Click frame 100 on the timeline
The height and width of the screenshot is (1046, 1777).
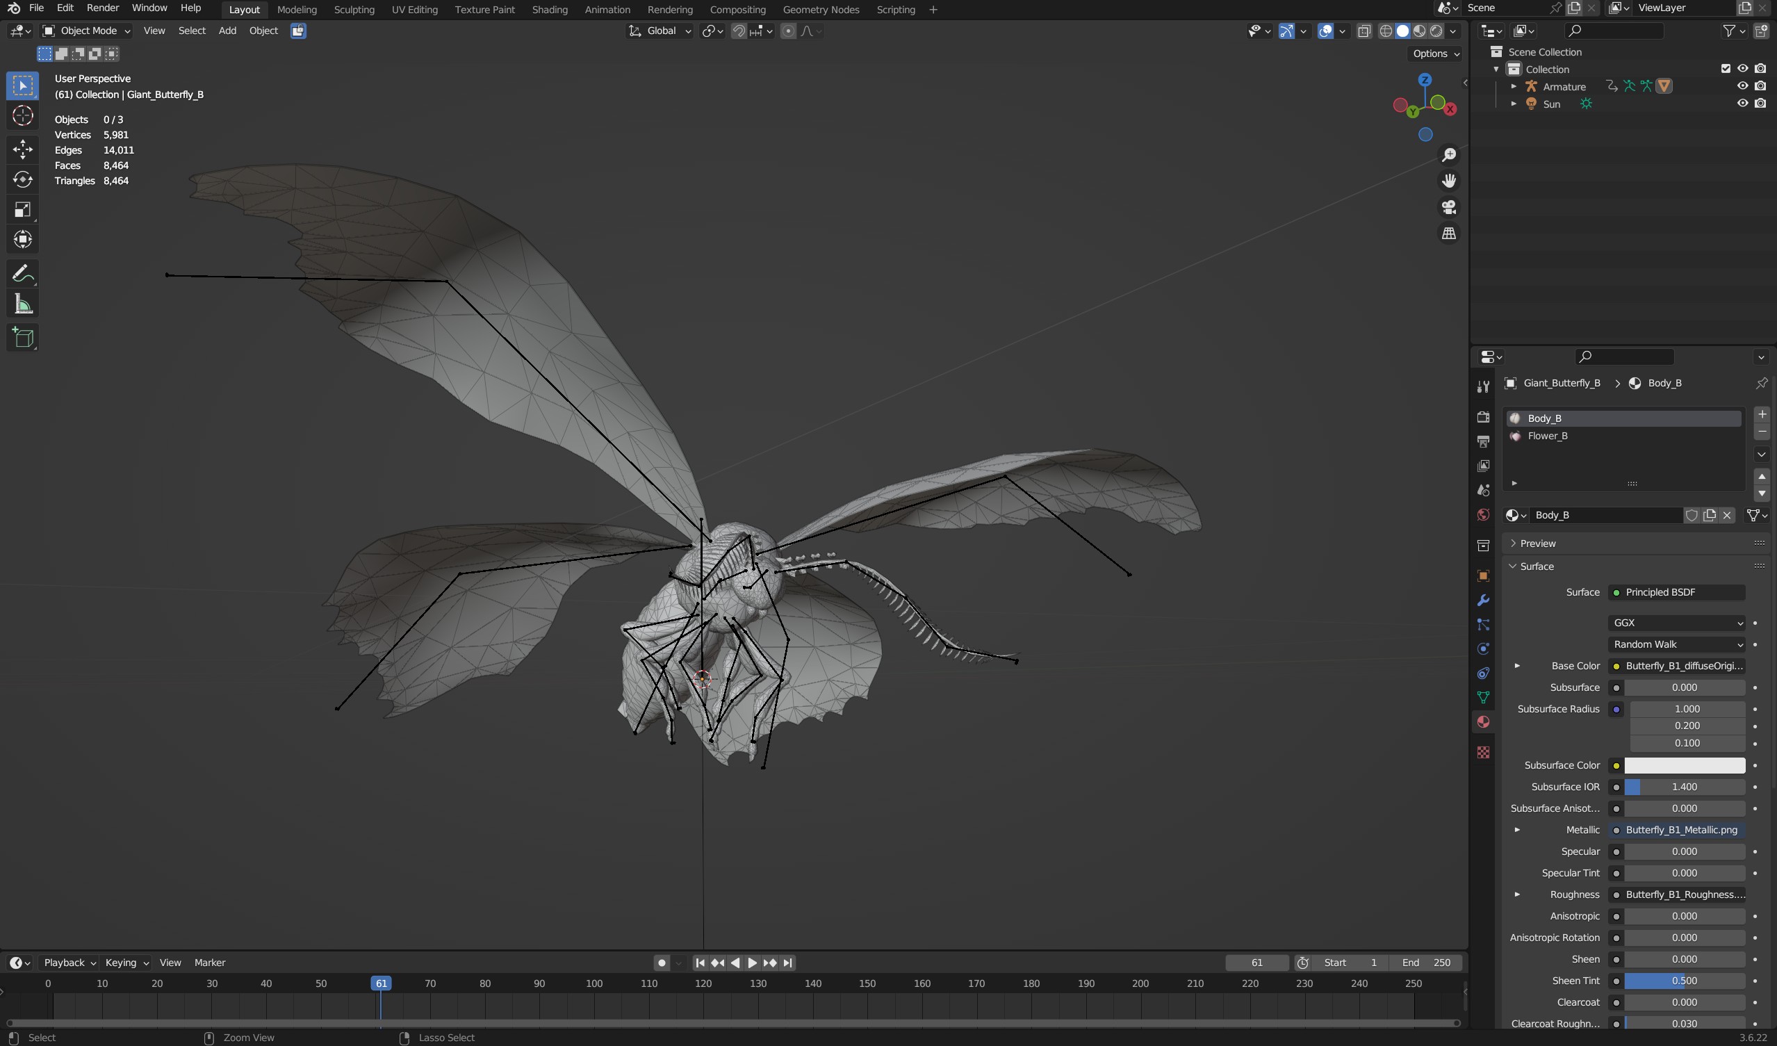click(x=593, y=983)
